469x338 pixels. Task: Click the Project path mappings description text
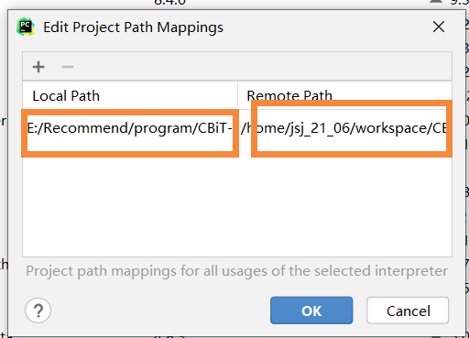pyautogui.click(x=236, y=271)
